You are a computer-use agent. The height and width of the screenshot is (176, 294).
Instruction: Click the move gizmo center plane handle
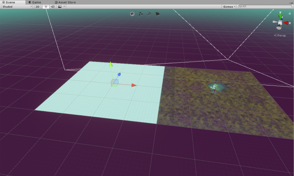pyautogui.click(x=115, y=83)
